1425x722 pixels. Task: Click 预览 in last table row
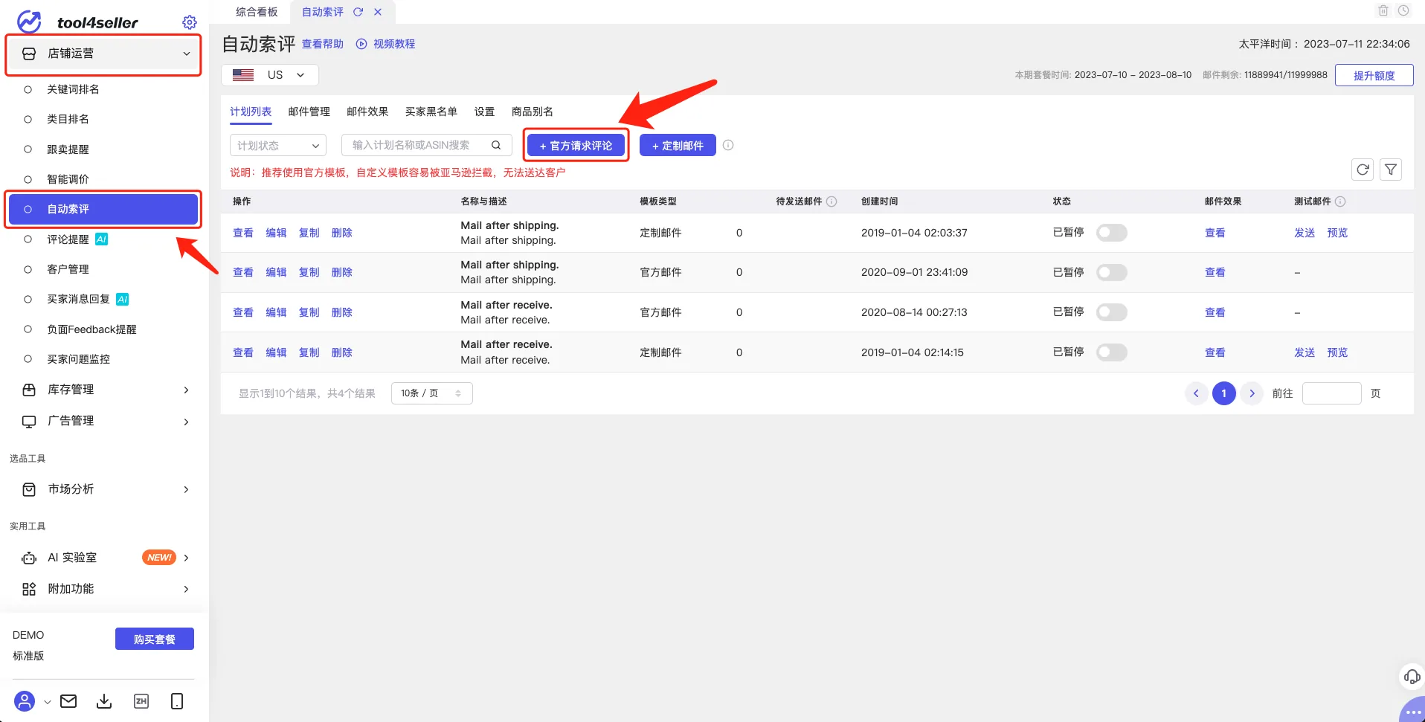point(1337,352)
